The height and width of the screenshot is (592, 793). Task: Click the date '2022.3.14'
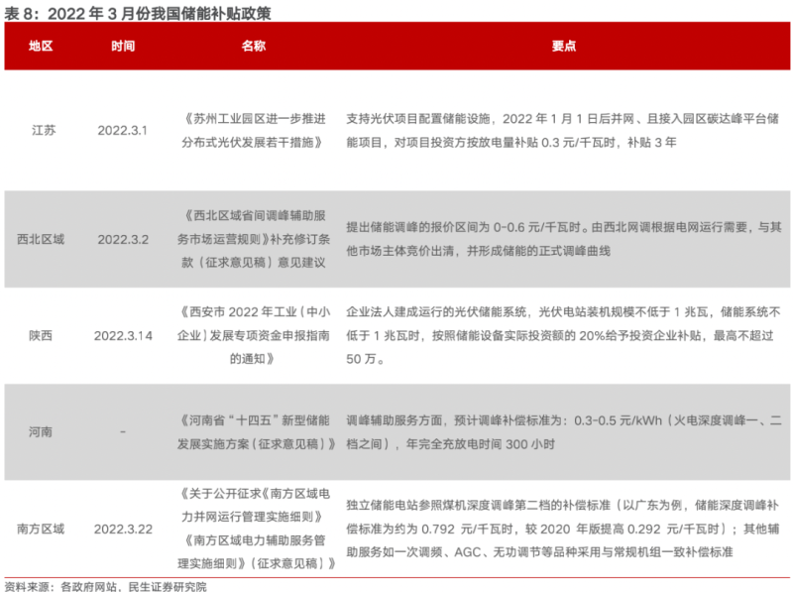tap(123, 336)
